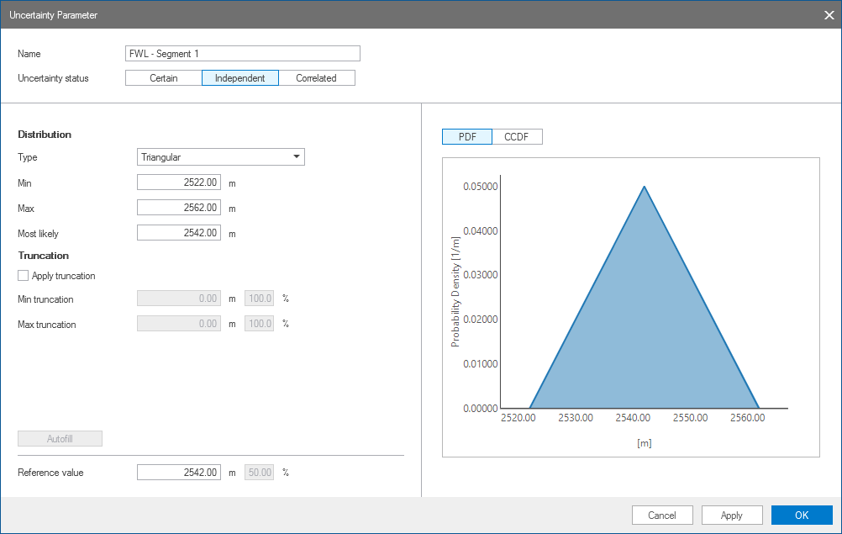Screen dimensions: 842x534
Task: Switch uncertainty status to Correlated
Action: point(316,78)
